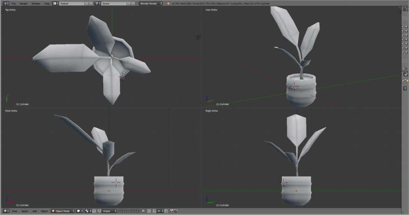Image resolution: width=409 pixels, height=215 pixels.
Task: Open the Properties editor type selector
Action: coord(406,74)
